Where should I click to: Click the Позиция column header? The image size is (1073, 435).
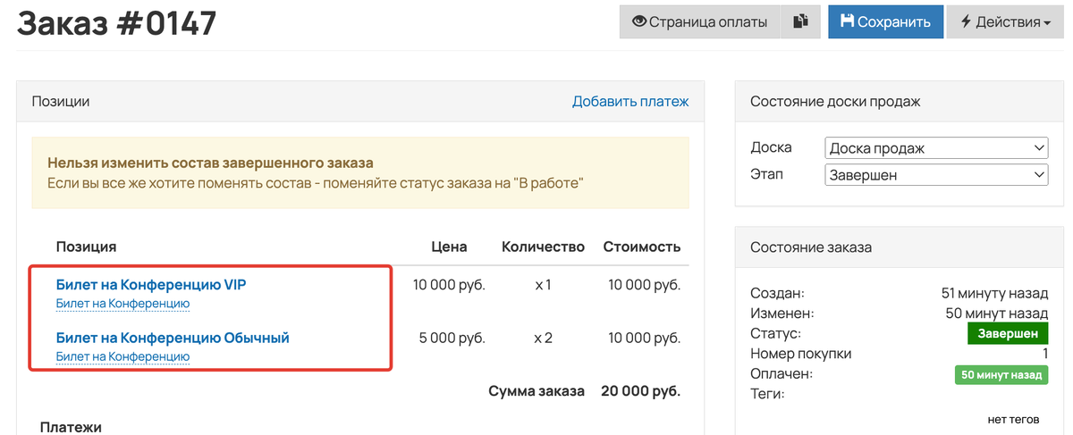86,247
